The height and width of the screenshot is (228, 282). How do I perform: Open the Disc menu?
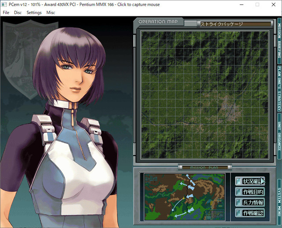(x=18, y=12)
